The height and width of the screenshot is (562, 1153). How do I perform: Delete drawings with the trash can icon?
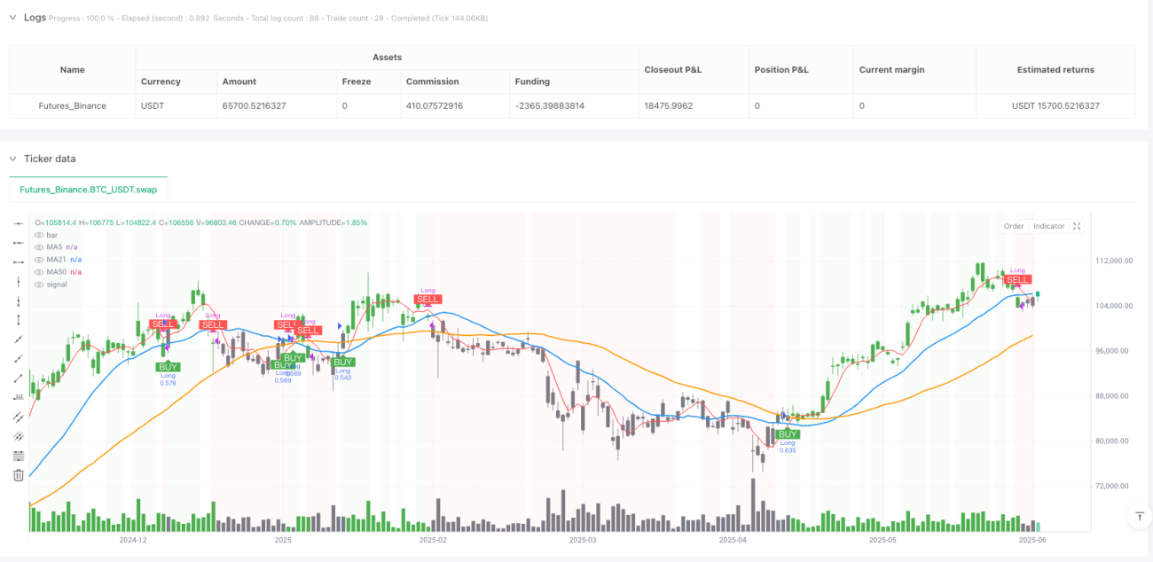pyautogui.click(x=19, y=475)
